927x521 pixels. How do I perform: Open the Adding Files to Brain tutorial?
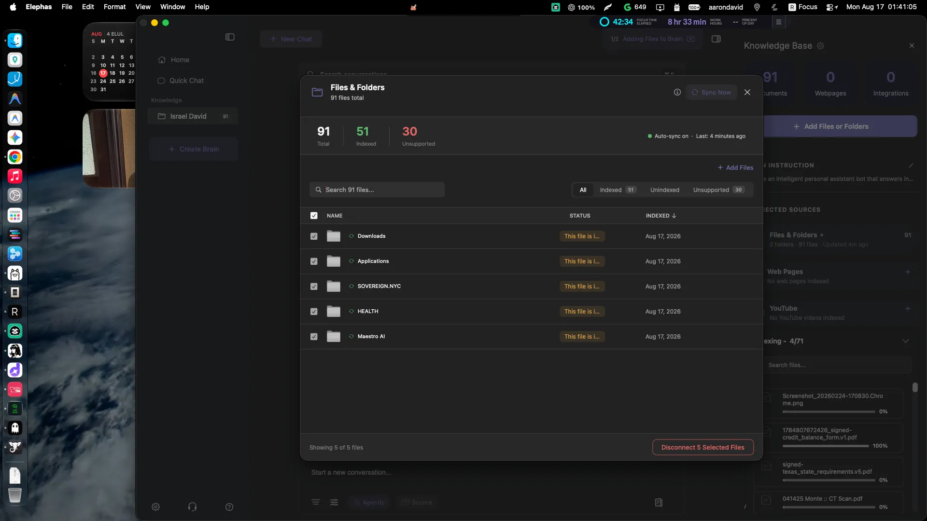[x=652, y=39]
